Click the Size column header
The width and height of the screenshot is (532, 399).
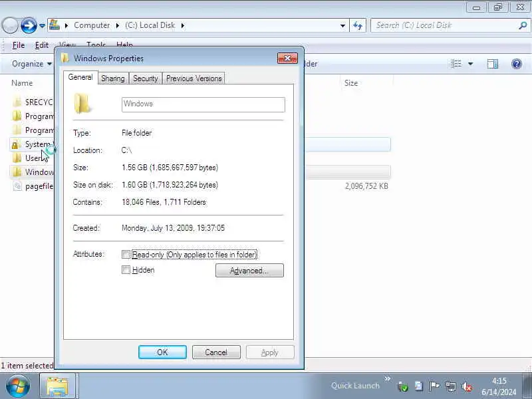pos(351,83)
